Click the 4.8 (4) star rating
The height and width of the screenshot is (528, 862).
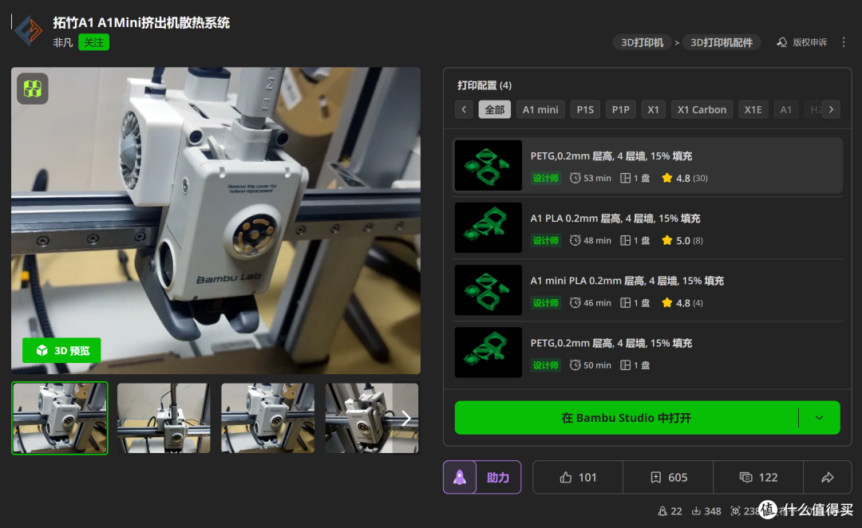coord(682,303)
